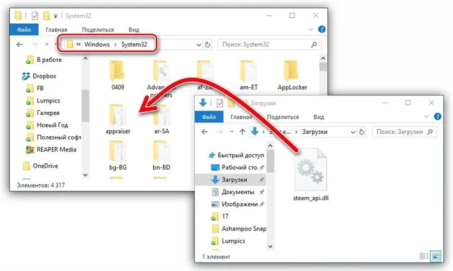This screenshot has height=271, width=453.
Task: Expand ribbon in Загрузки window
Action: [x=426, y=116]
